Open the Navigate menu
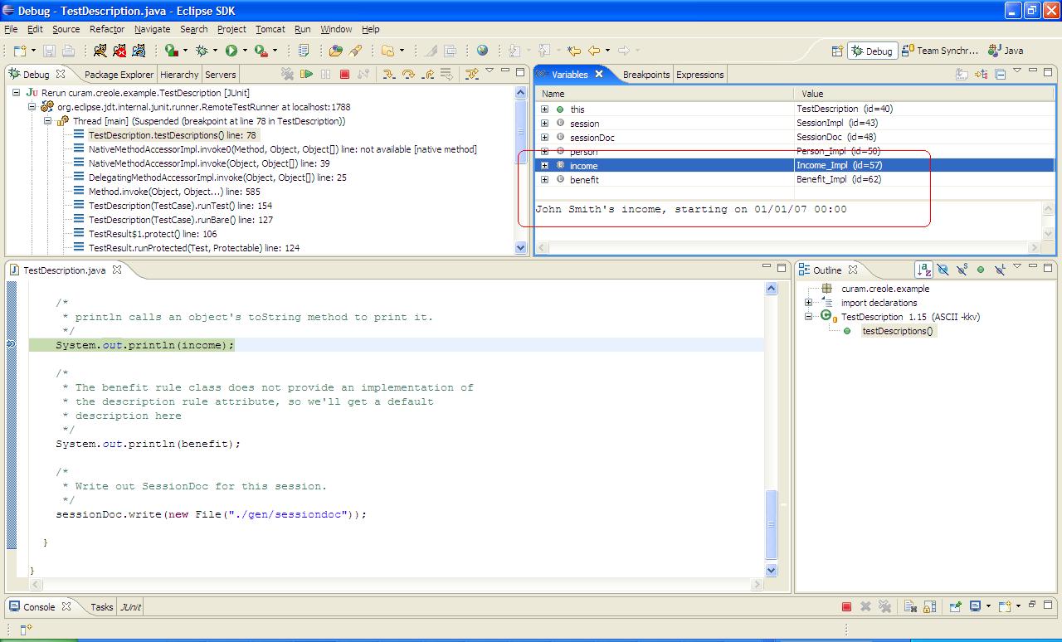This screenshot has width=1062, height=642. tap(152, 29)
